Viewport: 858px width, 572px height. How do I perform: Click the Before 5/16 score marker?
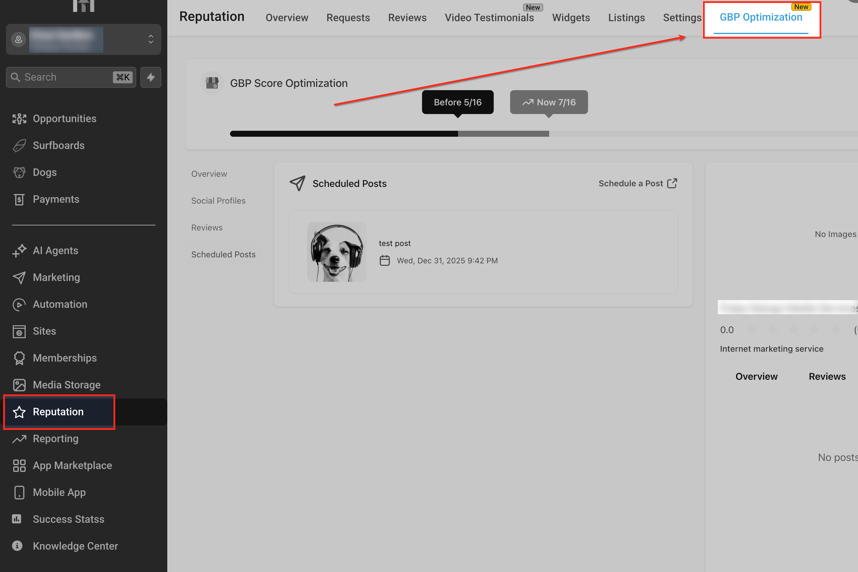point(457,102)
